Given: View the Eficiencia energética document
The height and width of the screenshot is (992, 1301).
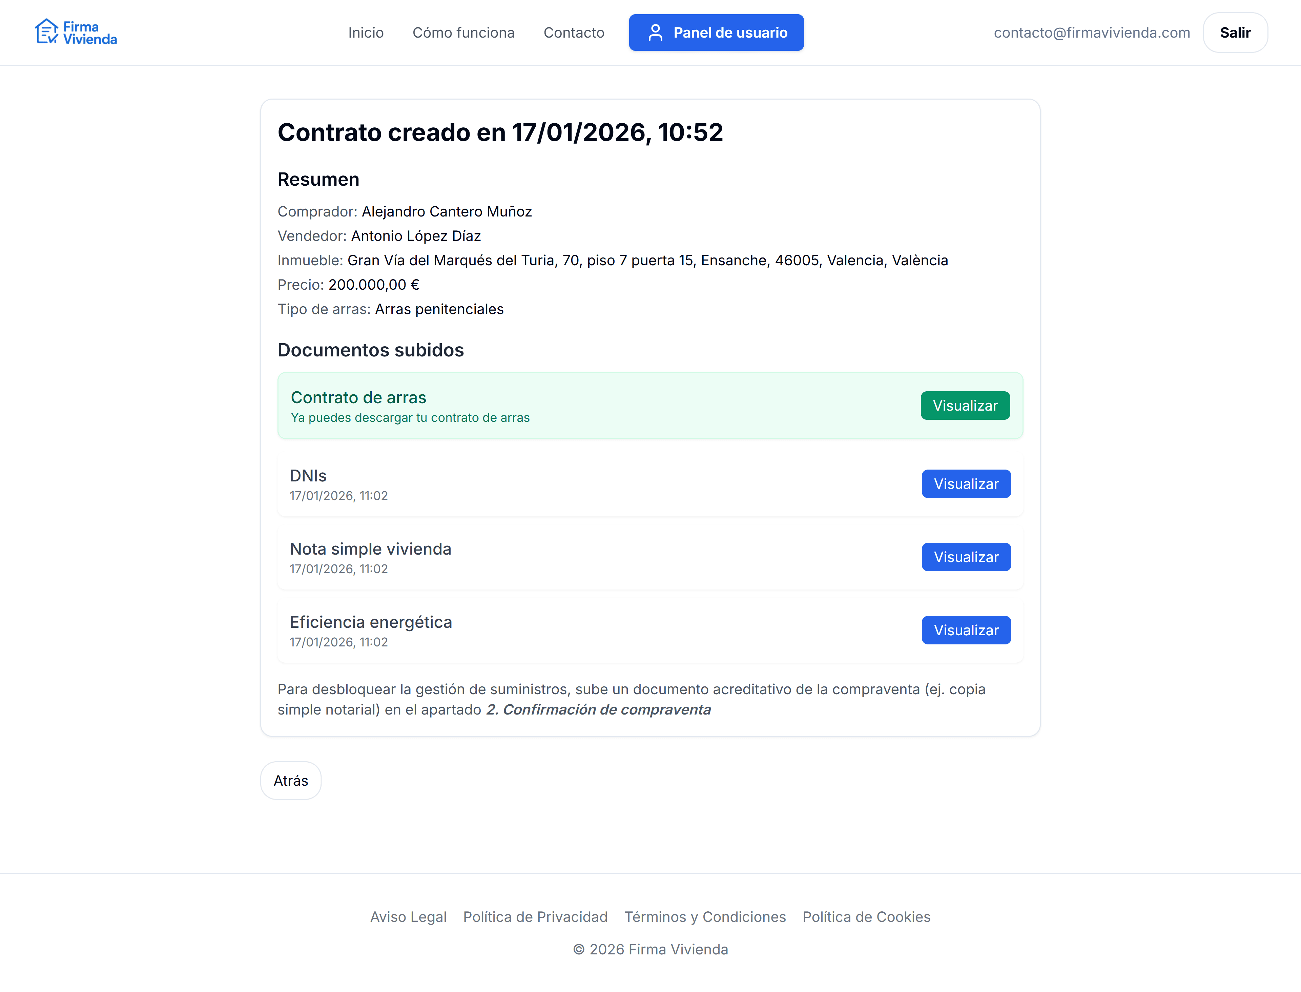Looking at the screenshot, I should [966, 630].
